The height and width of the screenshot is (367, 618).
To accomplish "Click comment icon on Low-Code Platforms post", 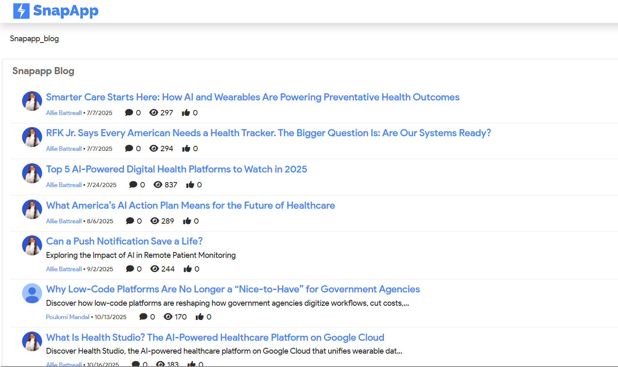I will coord(143,317).
